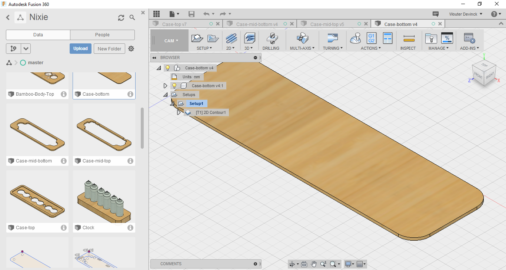Select the Inspect measure ruler icon
Screen dimensions: 506x270
(x=409, y=39)
